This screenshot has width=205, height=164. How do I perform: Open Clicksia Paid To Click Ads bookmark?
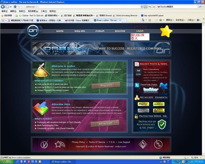[x=31, y=16]
